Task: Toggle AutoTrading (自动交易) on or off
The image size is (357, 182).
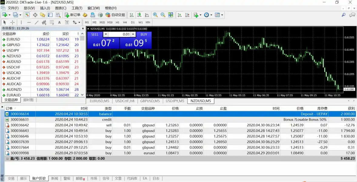Action: [115, 15]
